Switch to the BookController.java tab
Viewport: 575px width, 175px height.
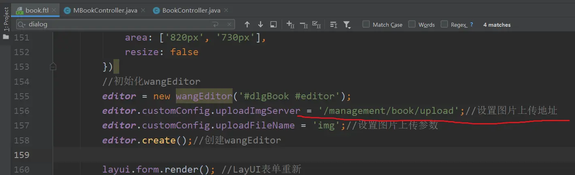pyautogui.click(x=191, y=11)
